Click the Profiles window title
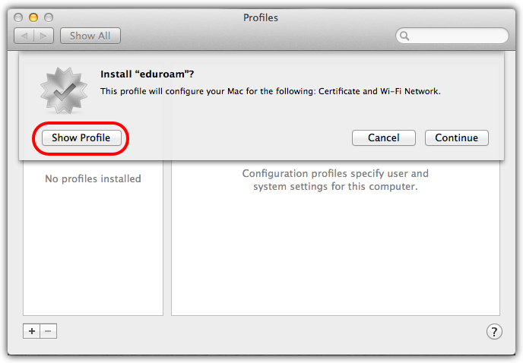 261,17
